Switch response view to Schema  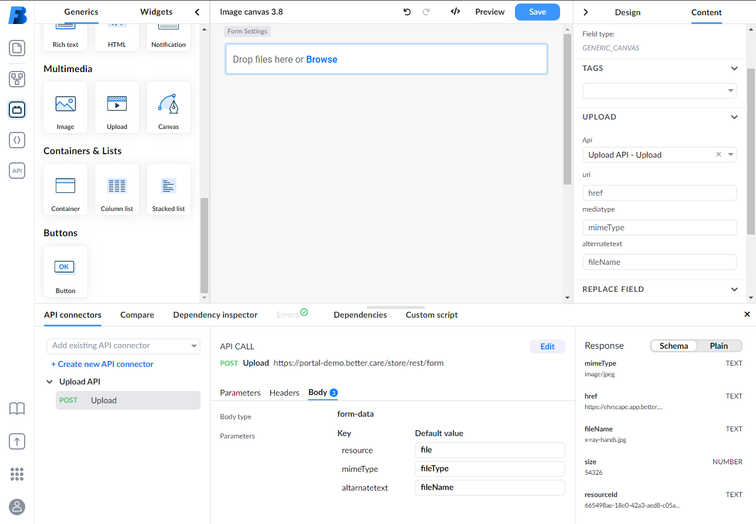673,346
